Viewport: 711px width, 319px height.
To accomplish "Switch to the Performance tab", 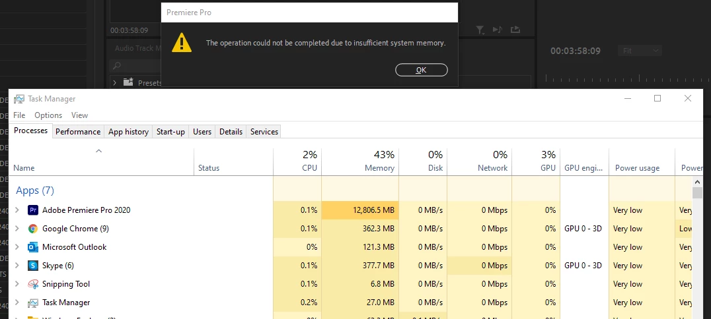I will pyautogui.click(x=78, y=132).
